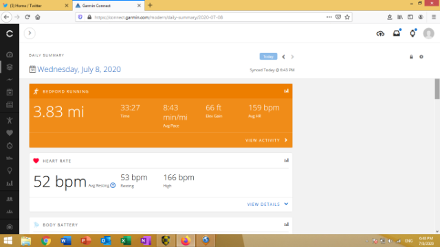Click the Body Battery chart icon
Screen dimensions: 440x247
tap(286, 224)
